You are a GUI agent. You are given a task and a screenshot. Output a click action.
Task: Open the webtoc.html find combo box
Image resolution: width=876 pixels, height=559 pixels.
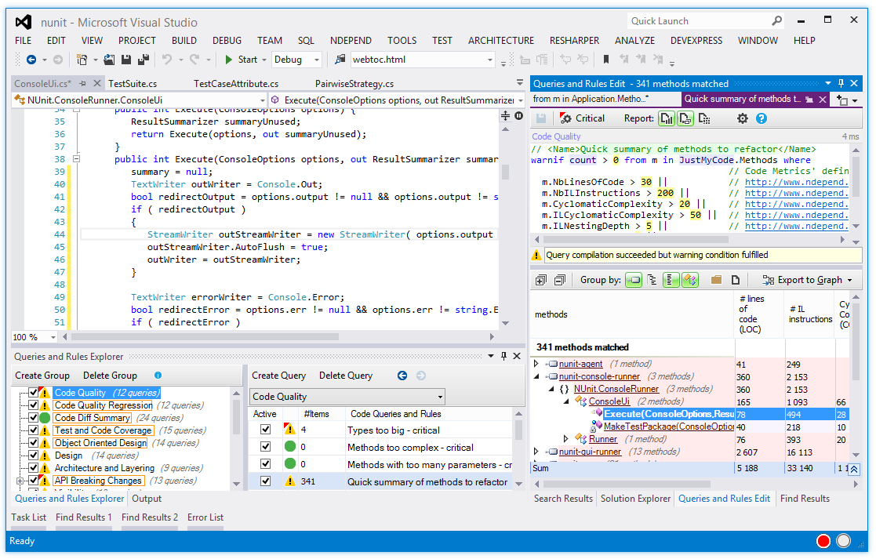423,60
